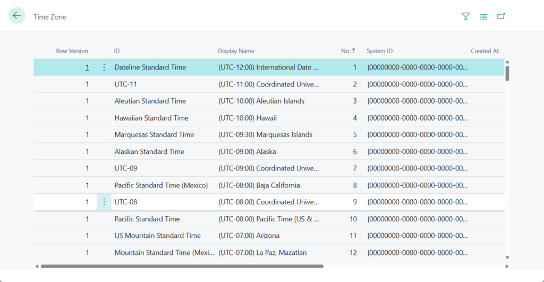Click the back arrow button
This screenshot has width=544, height=282.
click(17, 16)
